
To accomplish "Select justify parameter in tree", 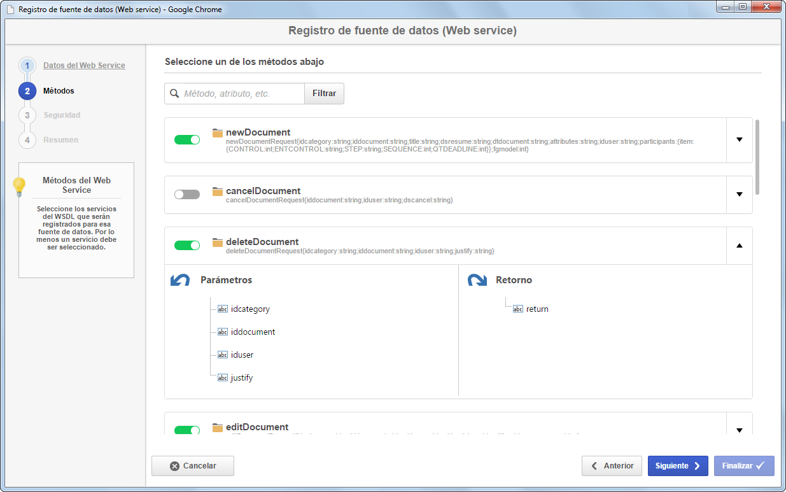I will point(242,378).
